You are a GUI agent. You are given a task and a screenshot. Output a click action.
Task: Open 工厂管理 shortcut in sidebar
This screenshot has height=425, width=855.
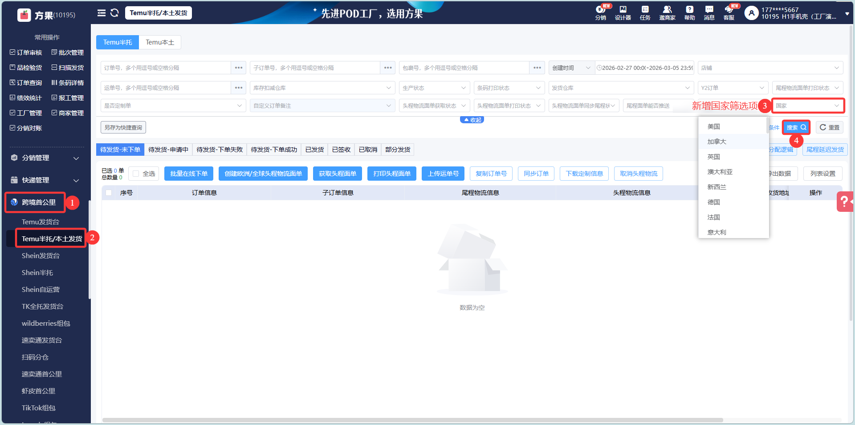tap(26, 113)
